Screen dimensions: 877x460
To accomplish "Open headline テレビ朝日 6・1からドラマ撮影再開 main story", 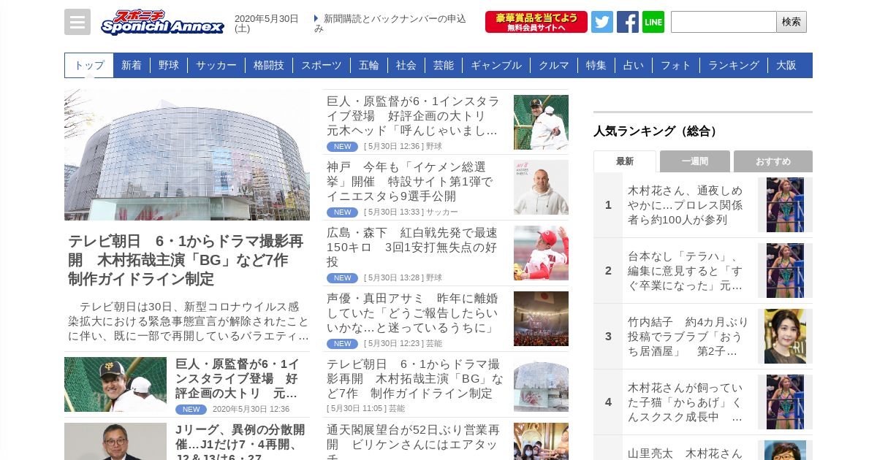I will (x=186, y=261).
